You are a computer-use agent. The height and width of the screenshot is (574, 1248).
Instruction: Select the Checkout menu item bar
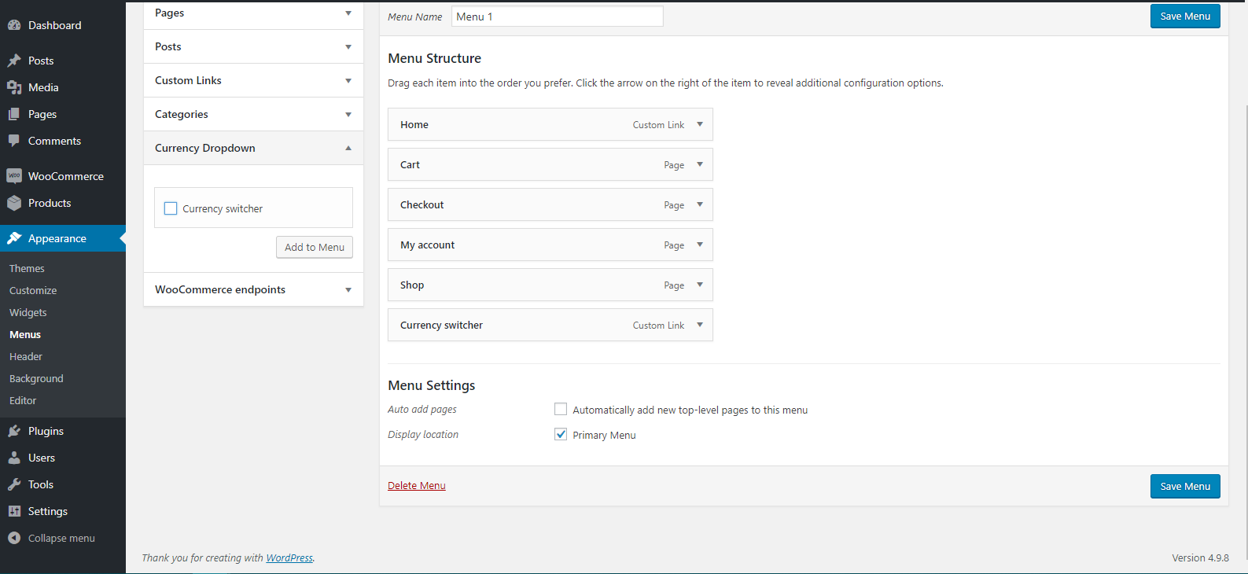550,204
